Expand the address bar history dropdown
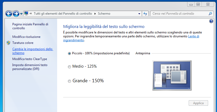This screenshot has width=217, height=112. [x=139, y=14]
